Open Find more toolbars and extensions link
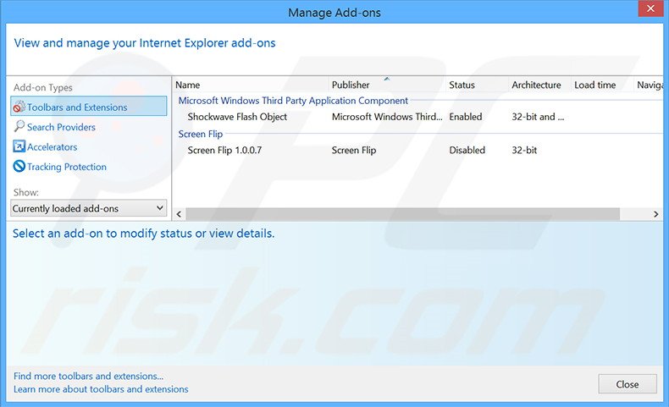The image size is (669, 407). click(x=88, y=376)
